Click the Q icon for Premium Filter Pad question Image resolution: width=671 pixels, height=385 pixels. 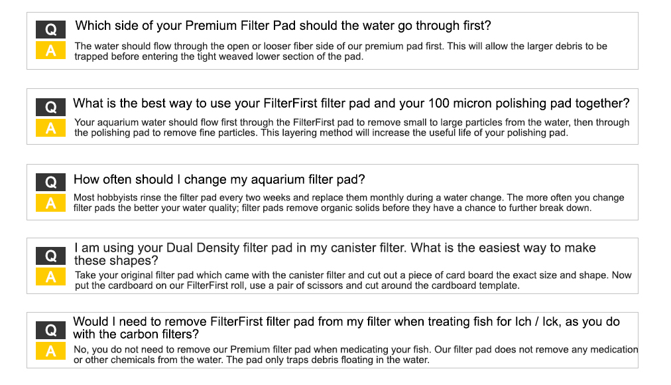[x=50, y=30]
